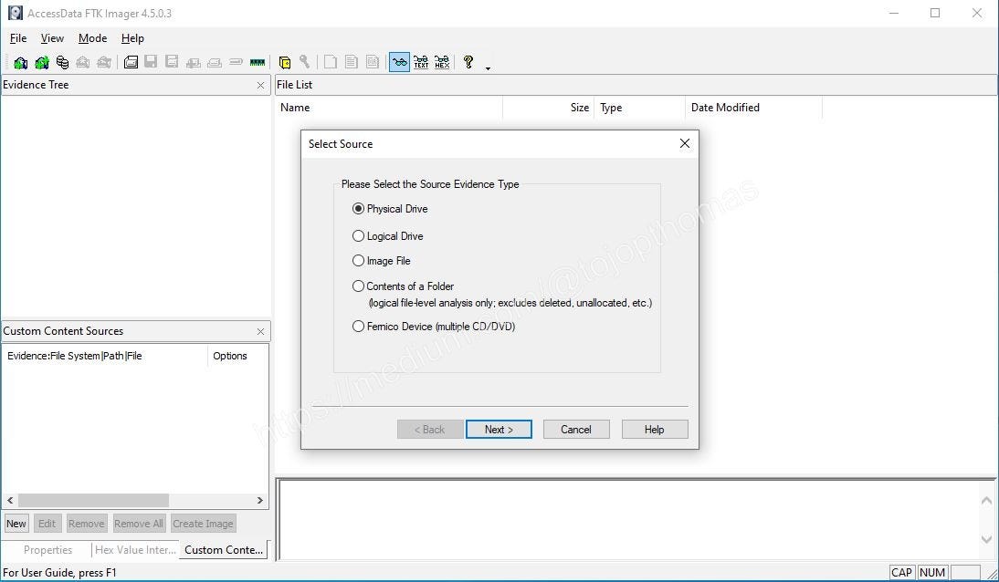Screen dimensions: 999x582
Task: Click the Remove All button
Action: tap(138, 524)
